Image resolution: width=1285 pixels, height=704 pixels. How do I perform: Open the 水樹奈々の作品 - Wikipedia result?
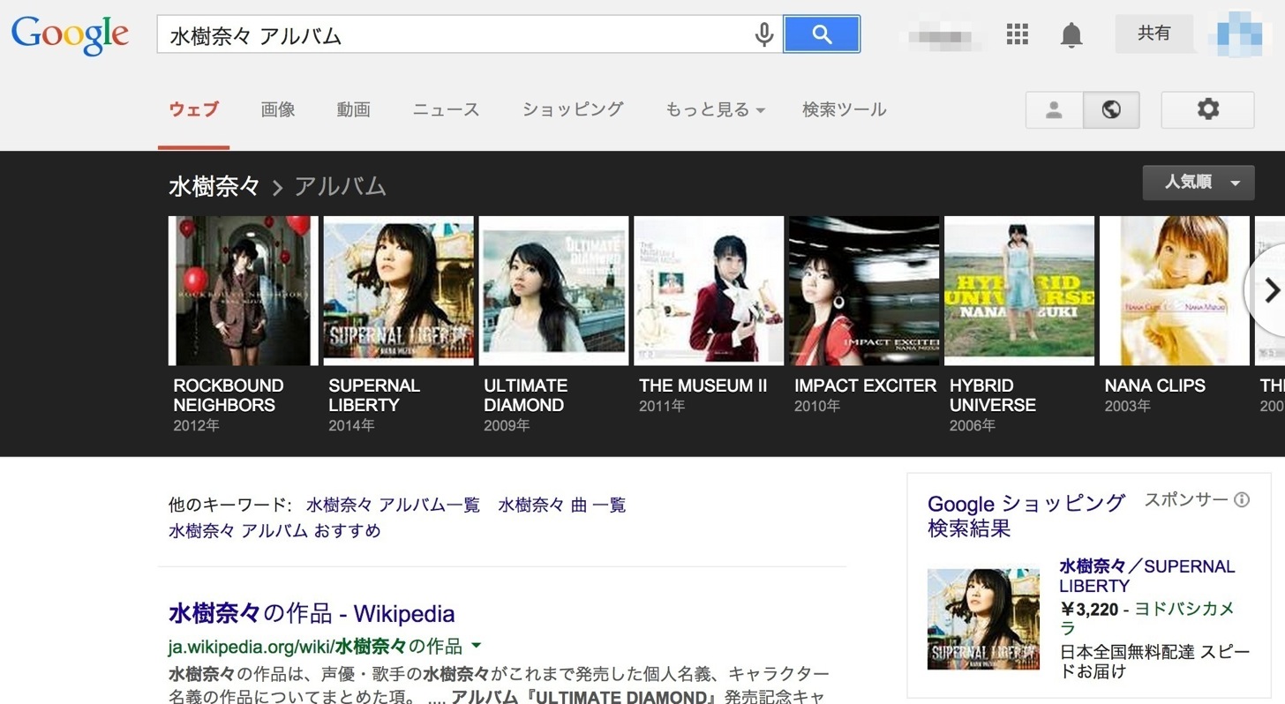coord(312,613)
